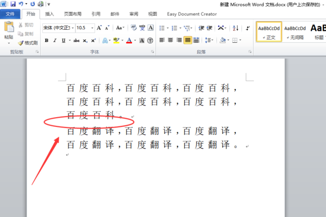
Task: Switch to the 页面布局 tab
Action: pyautogui.click(x=73, y=14)
